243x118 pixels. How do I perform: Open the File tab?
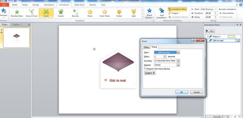click(x=4, y=5)
